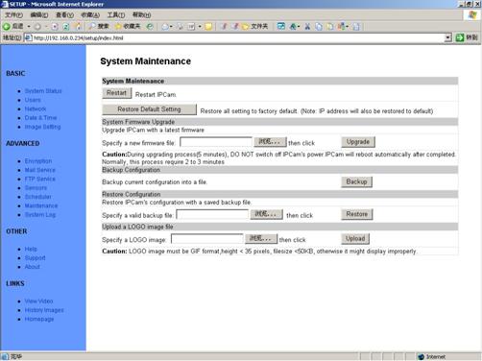Print the page using the Print icon
This screenshot has height=361, width=482.
[181, 27]
